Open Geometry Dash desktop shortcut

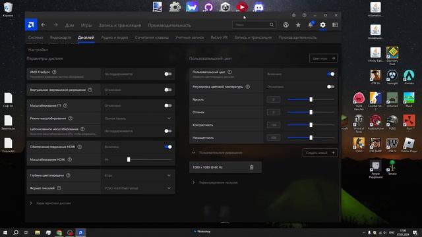pyautogui.click(x=392, y=55)
